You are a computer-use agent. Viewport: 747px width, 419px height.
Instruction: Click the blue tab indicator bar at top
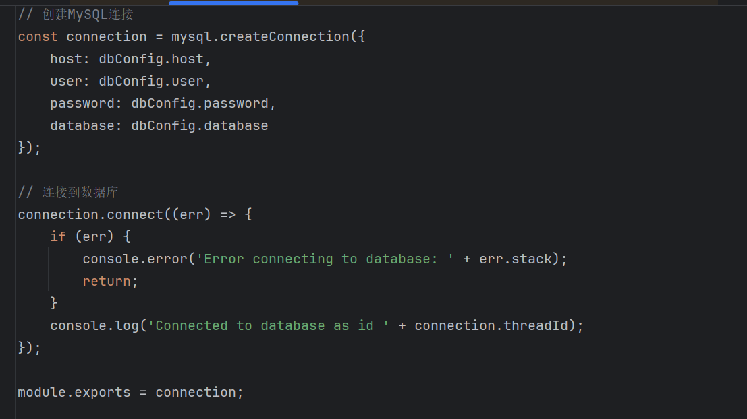[x=233, y=3]
